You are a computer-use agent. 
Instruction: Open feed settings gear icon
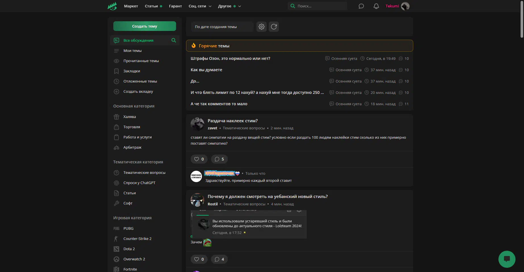click(261, 27)
